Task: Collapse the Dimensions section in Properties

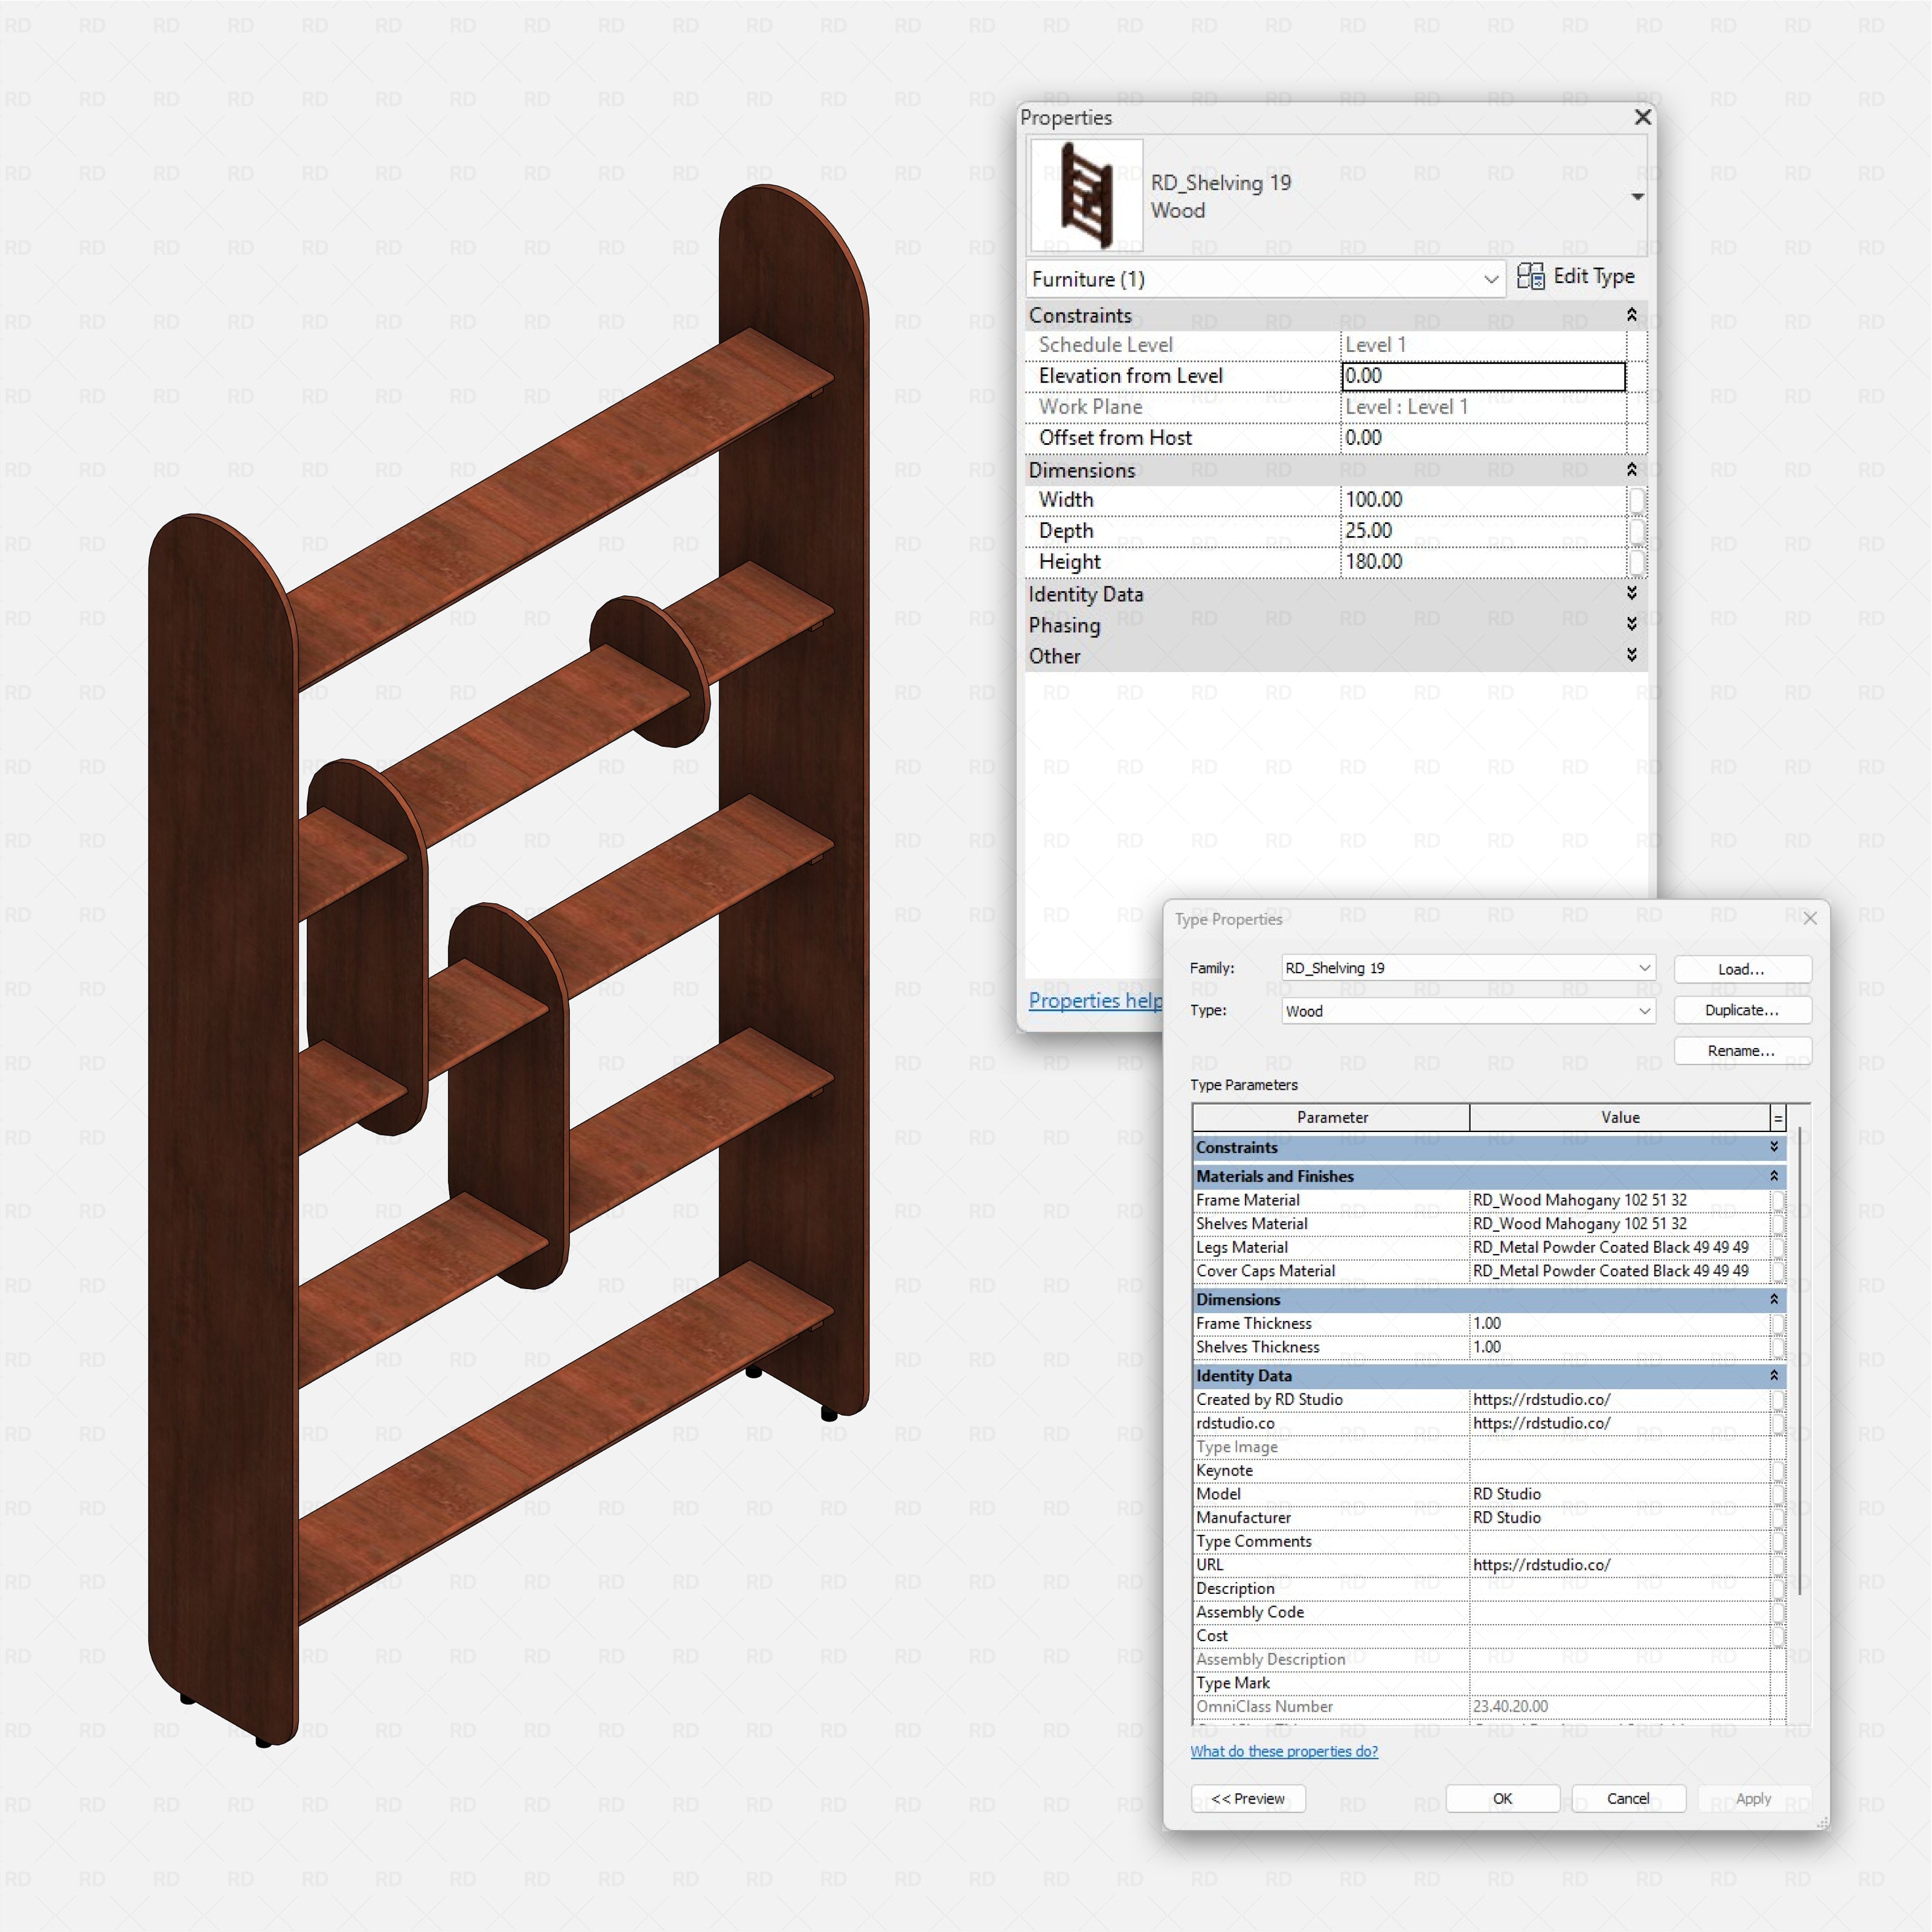Action: coord(1631,470)
